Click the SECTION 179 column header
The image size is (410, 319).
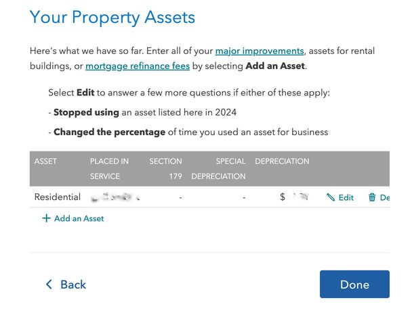pos(165,168)
